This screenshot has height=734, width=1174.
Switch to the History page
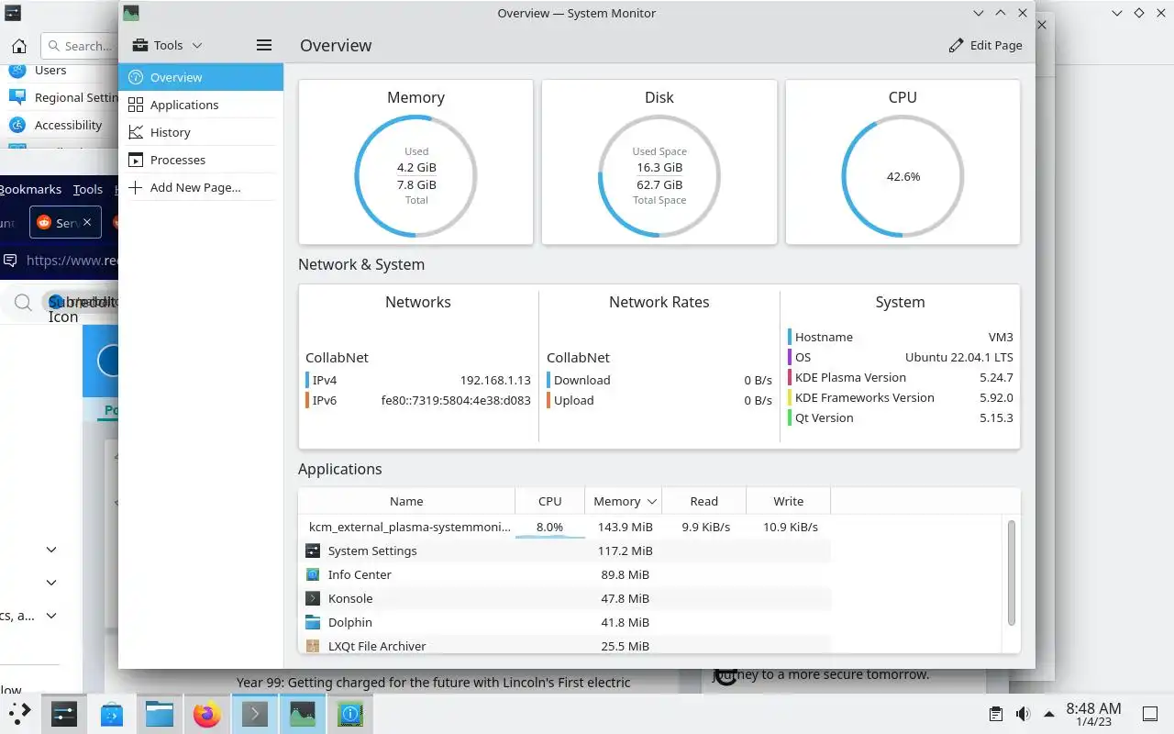point(201,132)
